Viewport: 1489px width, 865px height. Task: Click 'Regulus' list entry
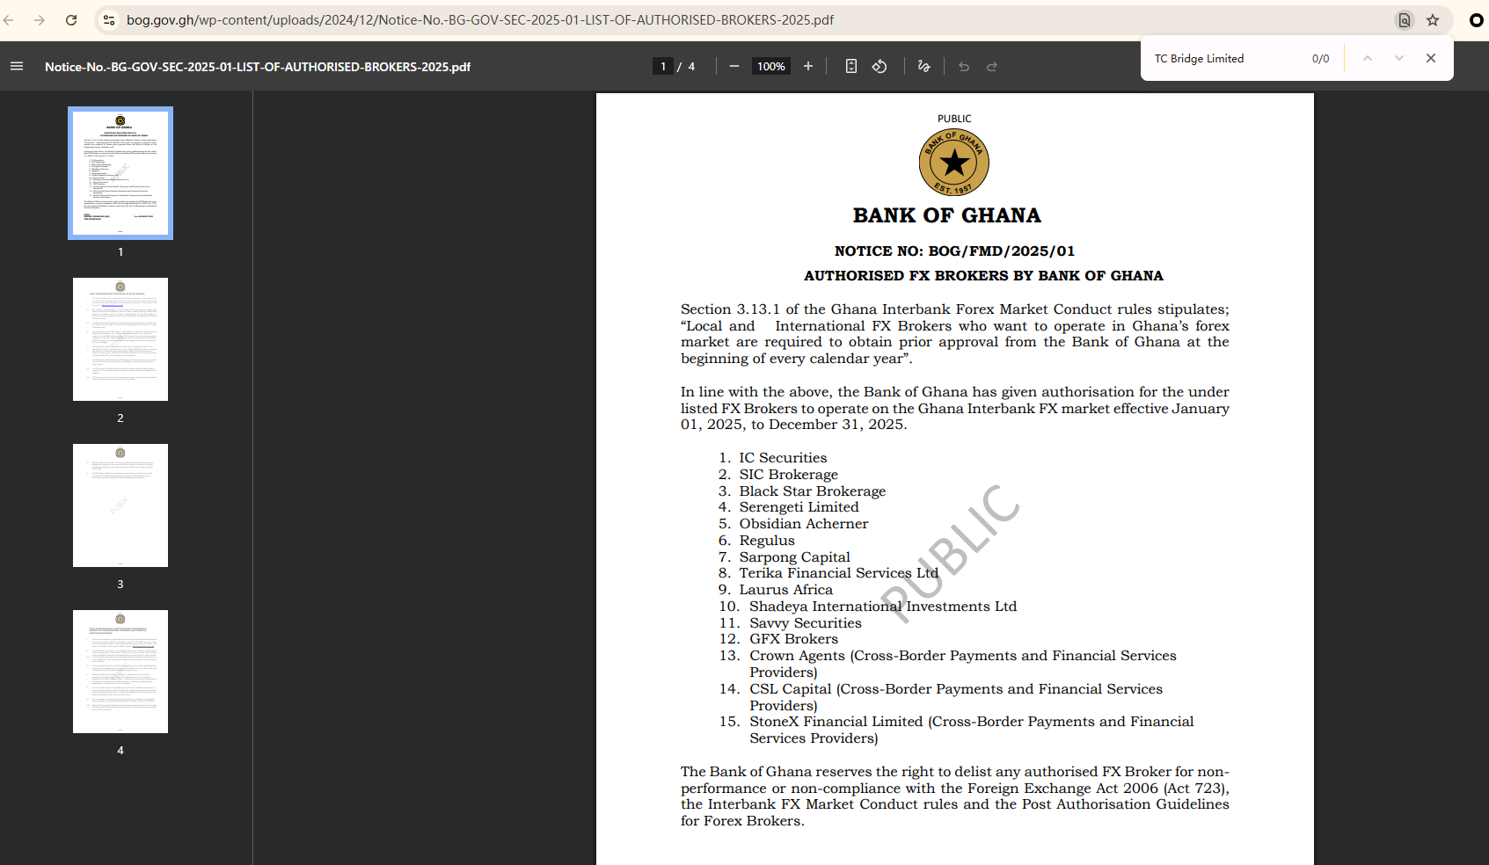pyautogui.click(x=767, y=541)
